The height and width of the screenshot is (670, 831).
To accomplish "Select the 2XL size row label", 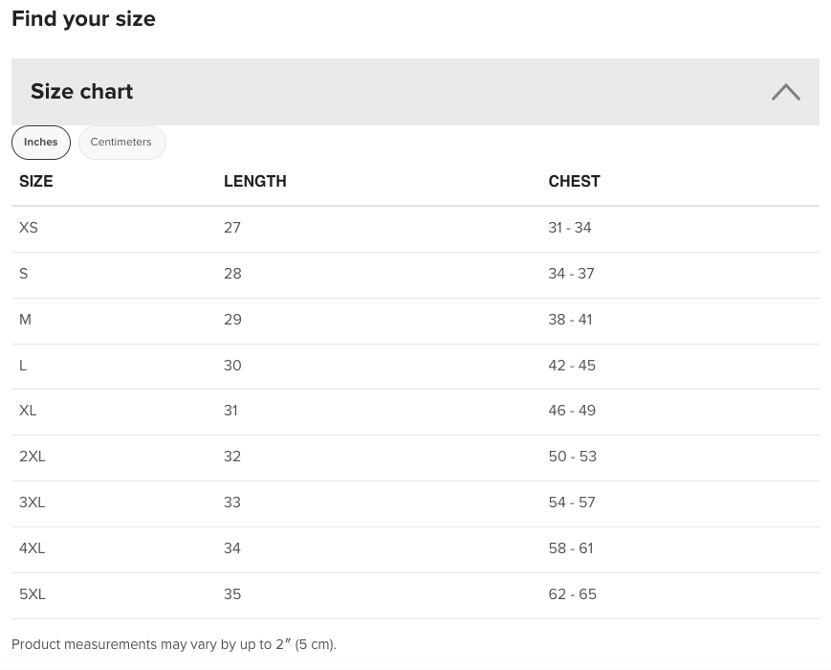I will coord(33,457).
